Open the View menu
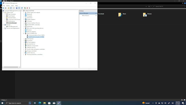This screenshot has height=105, width=186. coord(12,6)
